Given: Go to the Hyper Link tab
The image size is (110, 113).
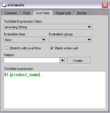Looking at the screenshot, I should (x=63, y=13).
